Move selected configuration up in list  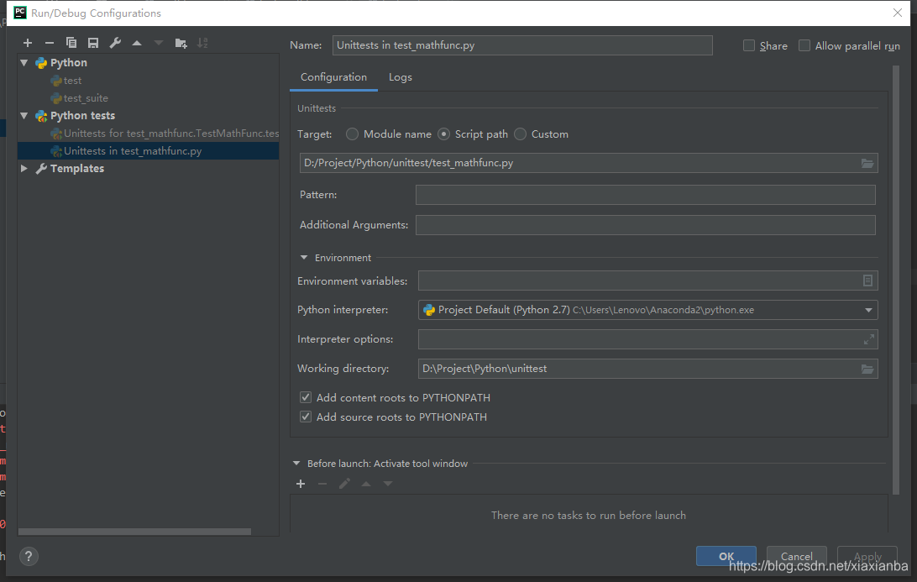point(137,43)
